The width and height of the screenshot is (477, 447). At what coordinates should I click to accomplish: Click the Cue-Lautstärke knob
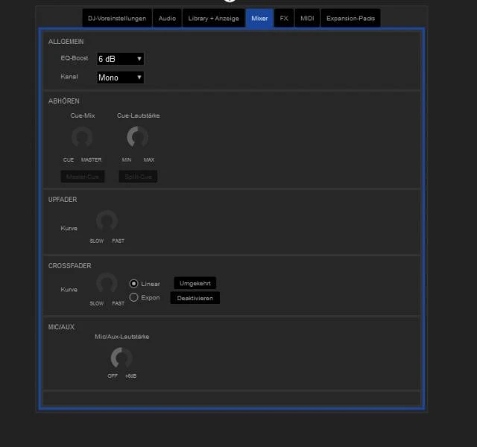tap(137, 137)
